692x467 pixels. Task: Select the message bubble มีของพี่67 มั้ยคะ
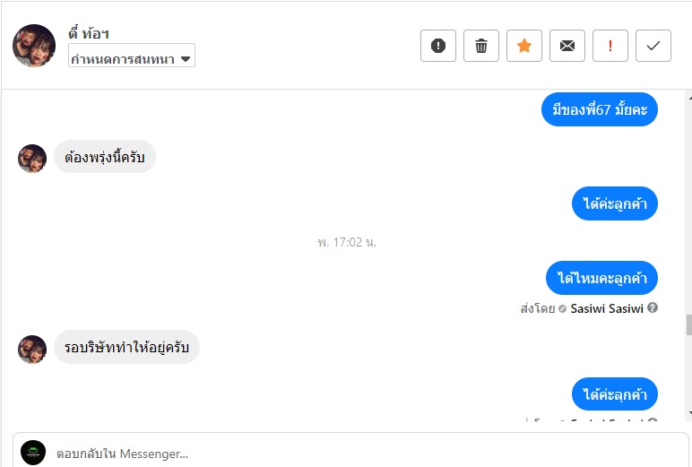(x=600, y=110)
